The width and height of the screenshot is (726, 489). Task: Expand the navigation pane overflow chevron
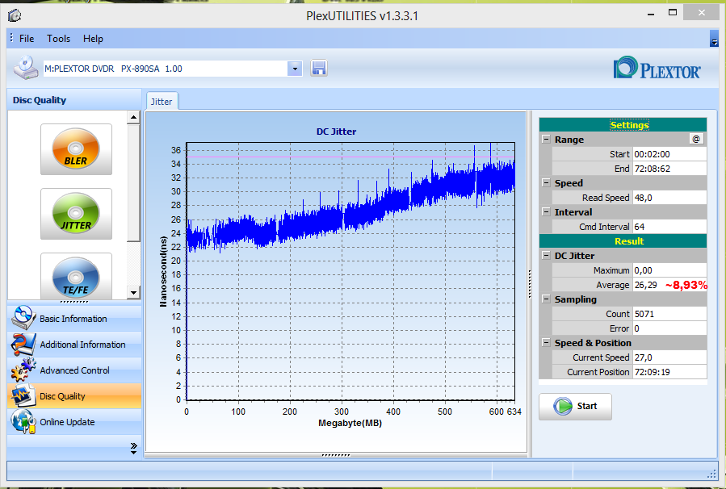134,449
